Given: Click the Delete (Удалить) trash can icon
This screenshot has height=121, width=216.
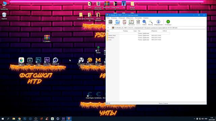Looking at the screenshot, I should coord(138,23).
